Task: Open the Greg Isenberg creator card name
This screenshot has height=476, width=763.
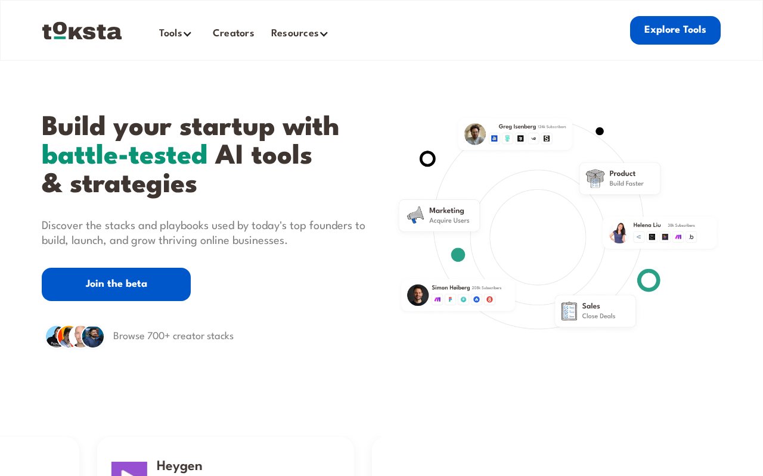Action: coord(517,126)
